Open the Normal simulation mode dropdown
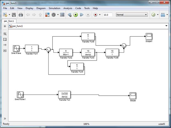 click(132, 15)
